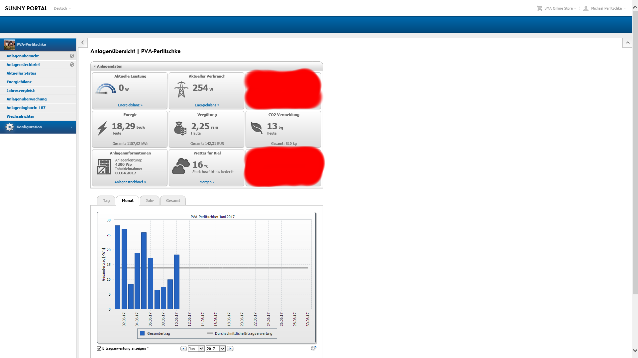Click the power pylon icon under Aktueller Verbrauch
The image size is (638, 358).
181,89
